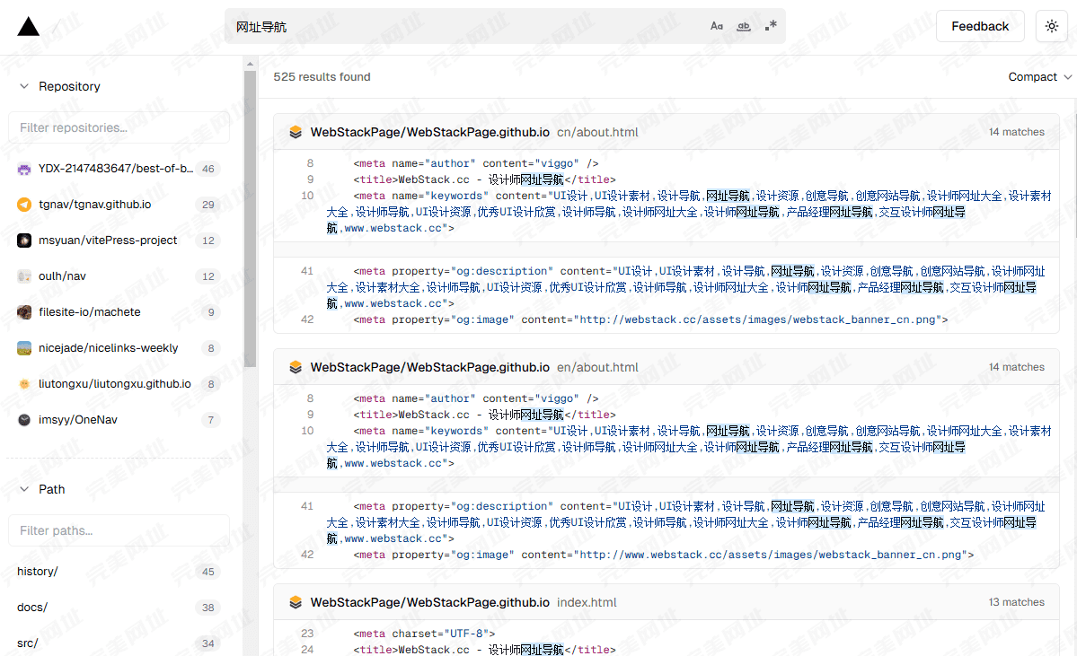This screenshot has height=656, width=1077.
Task: Filter by oulh/nav repository
Action: (x=119, y=276)
